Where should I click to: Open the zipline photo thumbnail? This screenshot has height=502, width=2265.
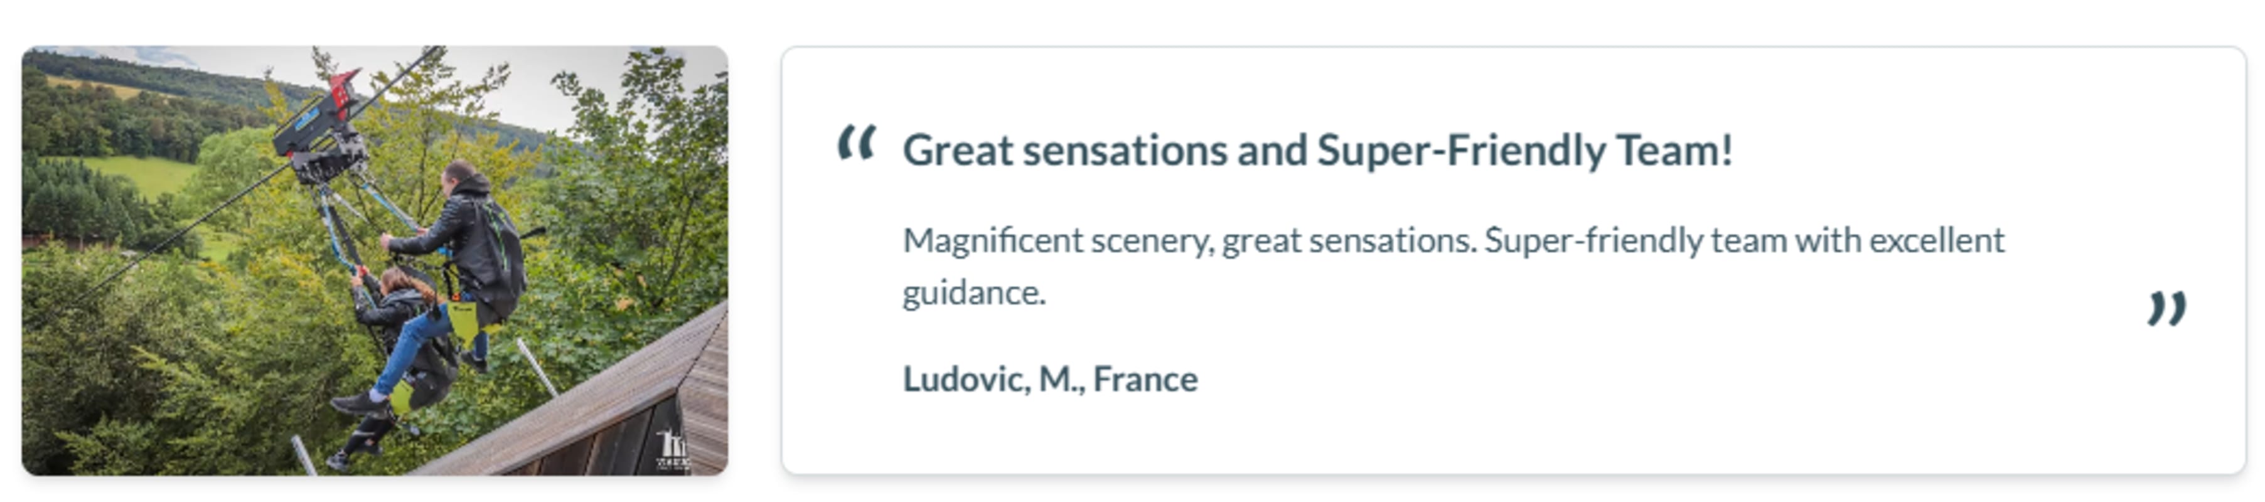point(375,260)
